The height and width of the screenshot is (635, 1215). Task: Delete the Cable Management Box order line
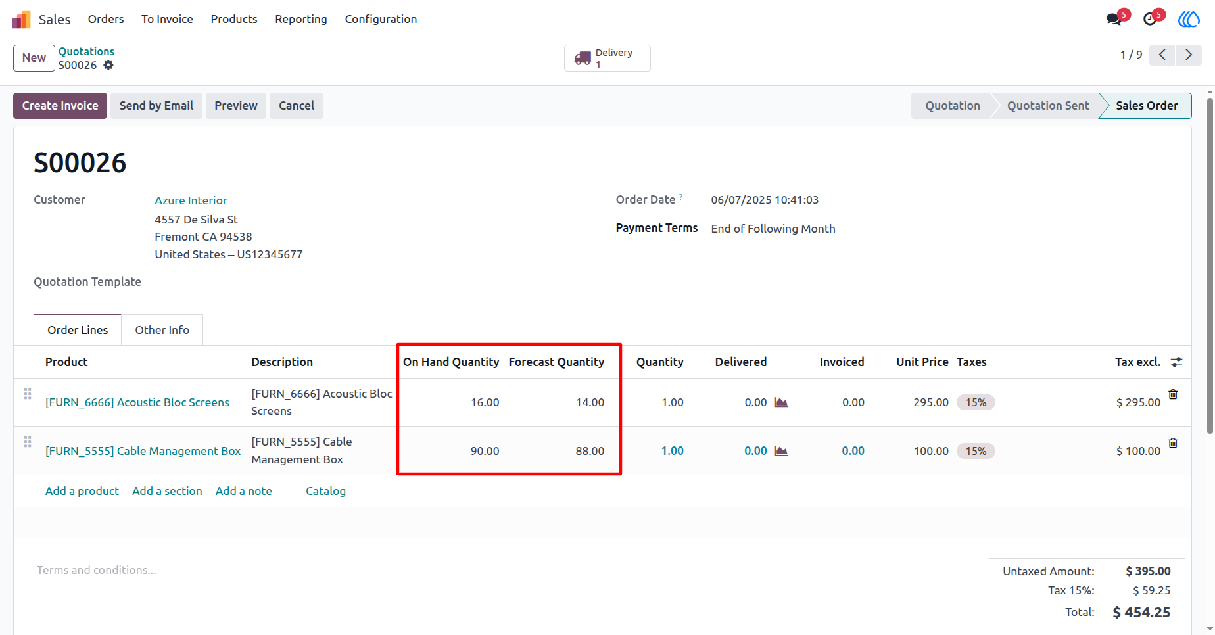pyautogui.click(x=1173, y=443)
